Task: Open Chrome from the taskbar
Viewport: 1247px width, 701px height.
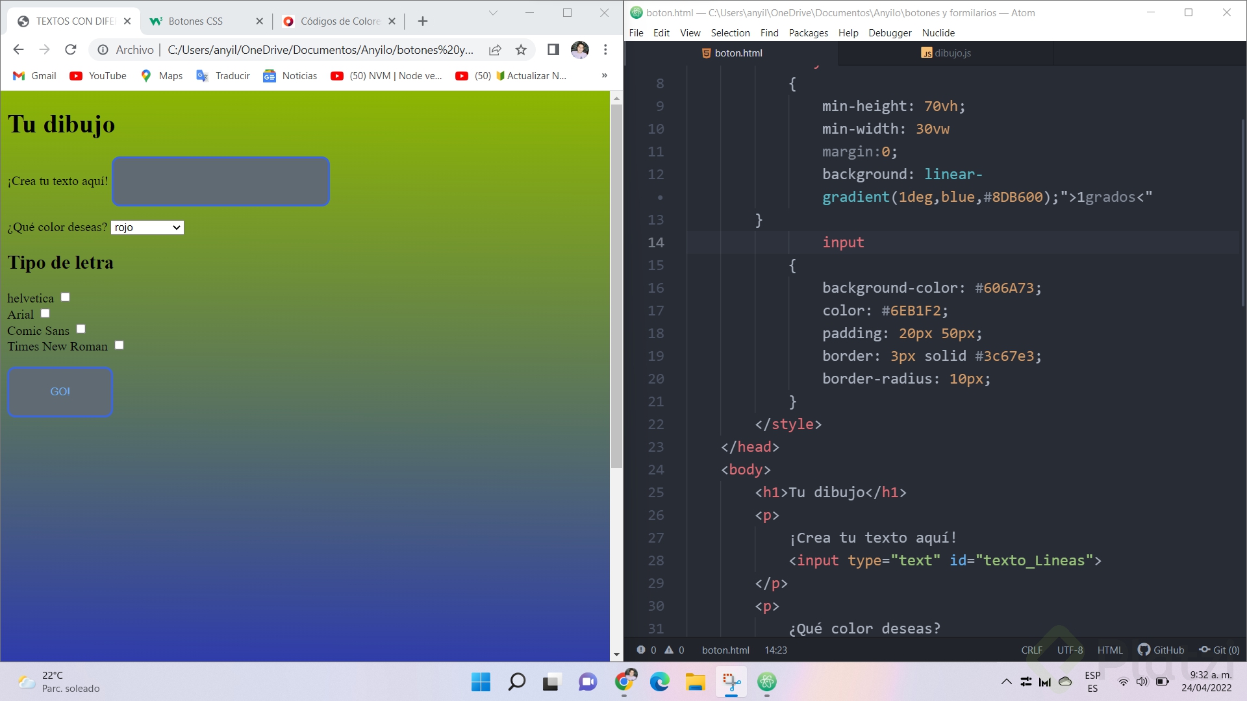Action: click(x=624, y=682)
